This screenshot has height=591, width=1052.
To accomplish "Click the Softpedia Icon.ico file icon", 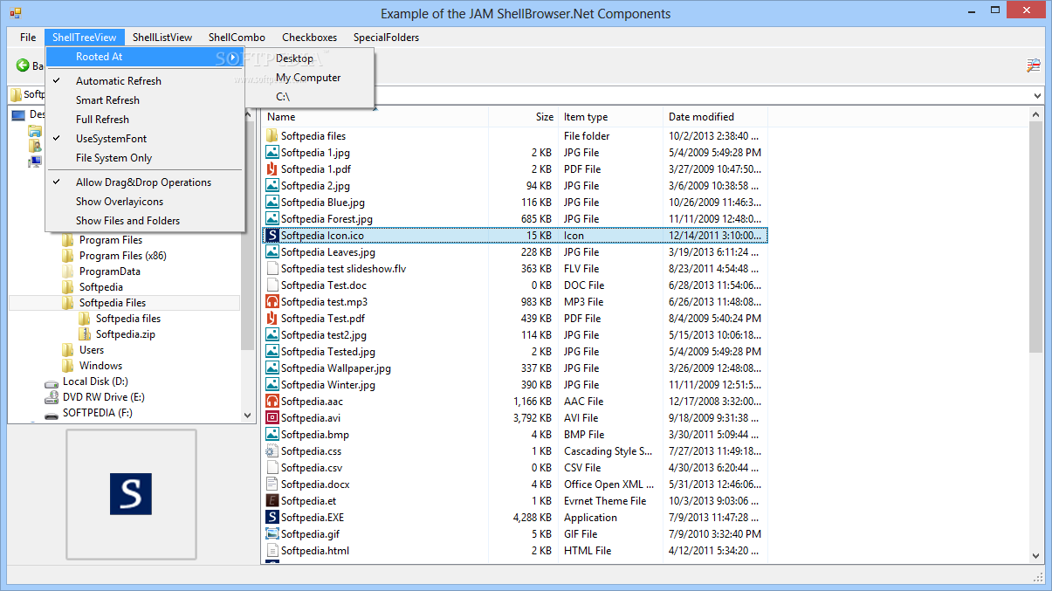I will [x=272, y=236].
